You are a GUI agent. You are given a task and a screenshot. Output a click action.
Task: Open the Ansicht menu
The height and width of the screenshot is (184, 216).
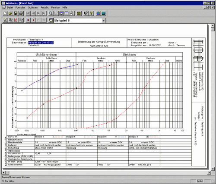(x=44, y=7)
